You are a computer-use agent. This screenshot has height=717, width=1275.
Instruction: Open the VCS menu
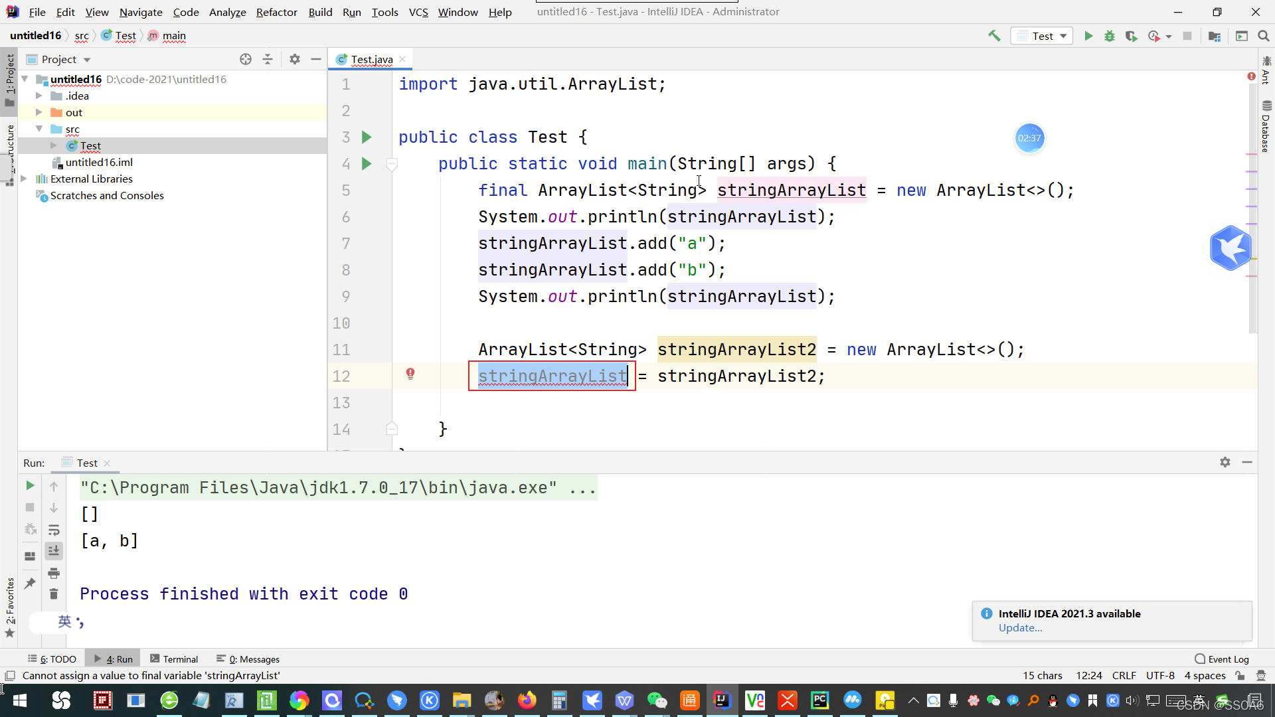(418, 12)
